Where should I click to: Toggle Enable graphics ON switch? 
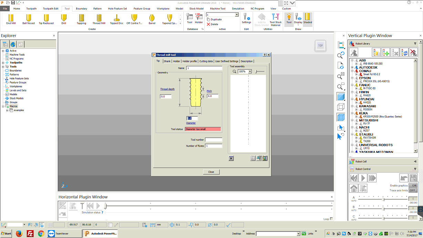pyautogui.click(x=413, y=186)
